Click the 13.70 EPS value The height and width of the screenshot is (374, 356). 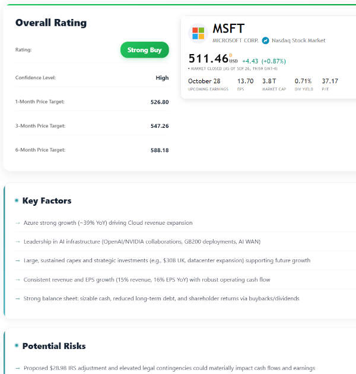pyautogui.click(x=245, y=81)
